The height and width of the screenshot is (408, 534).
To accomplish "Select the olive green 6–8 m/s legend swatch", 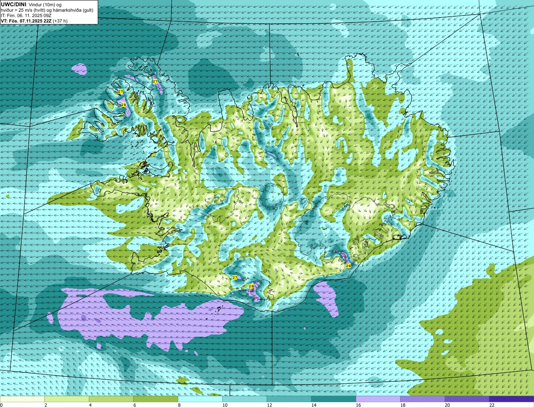I will point(156,399).
